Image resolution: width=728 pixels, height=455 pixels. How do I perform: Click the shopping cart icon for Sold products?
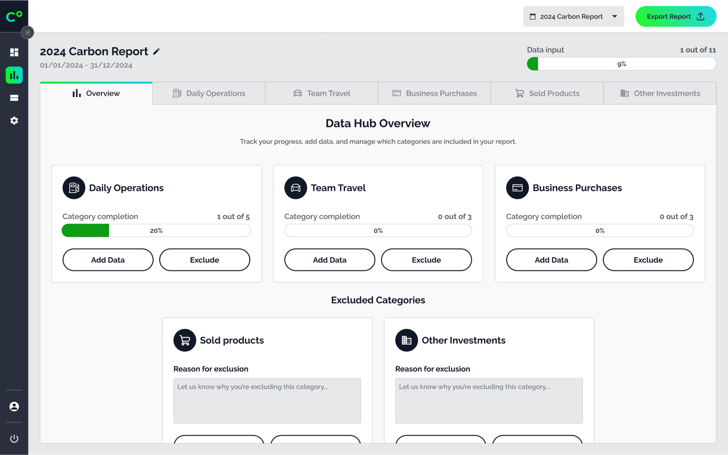pyautogui.click(x=184, y=340)
